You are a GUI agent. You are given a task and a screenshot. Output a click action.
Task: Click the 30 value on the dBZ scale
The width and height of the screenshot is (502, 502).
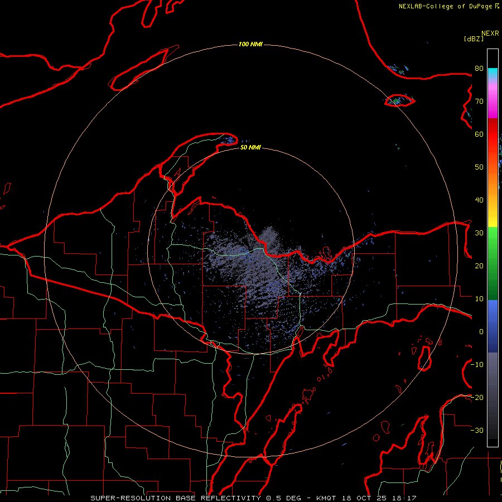(479, 233)
